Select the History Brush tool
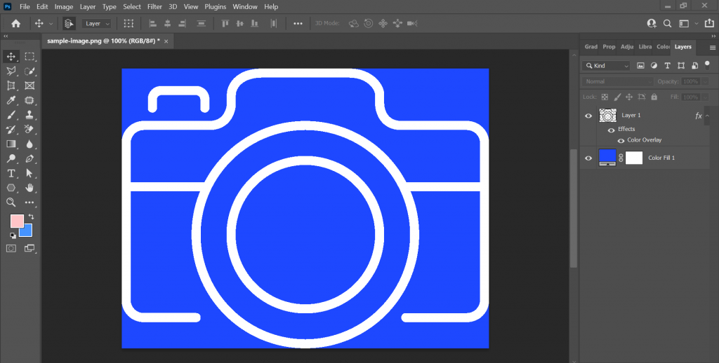 click(x=11, y=130)
